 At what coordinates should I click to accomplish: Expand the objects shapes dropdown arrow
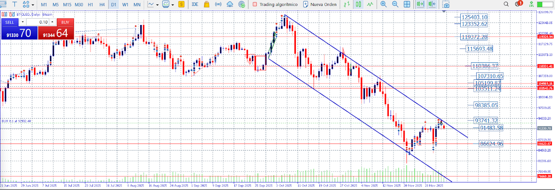pos(33,5)
